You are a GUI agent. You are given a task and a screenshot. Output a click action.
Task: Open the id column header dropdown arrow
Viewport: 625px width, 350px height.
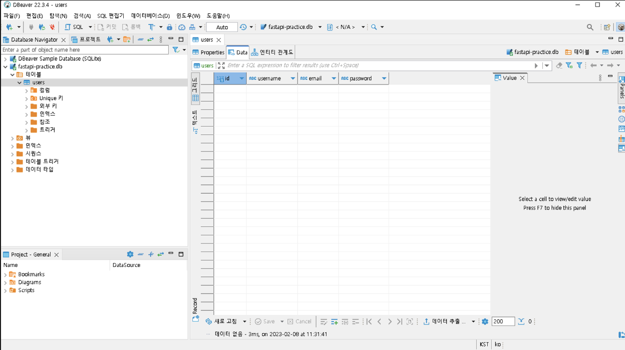241,78
